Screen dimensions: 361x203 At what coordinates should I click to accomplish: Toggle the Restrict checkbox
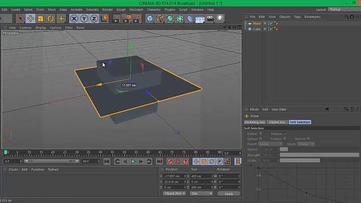(x=309, y=139)
